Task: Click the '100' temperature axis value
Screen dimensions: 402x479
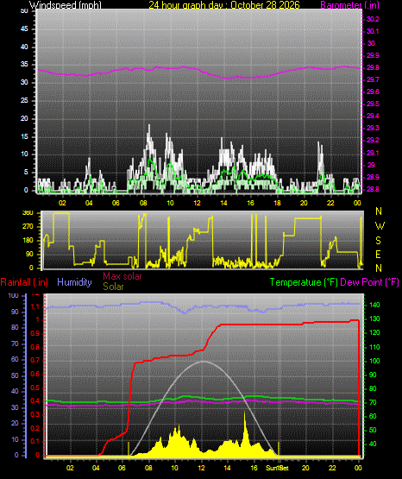Action: pos(374,361)
